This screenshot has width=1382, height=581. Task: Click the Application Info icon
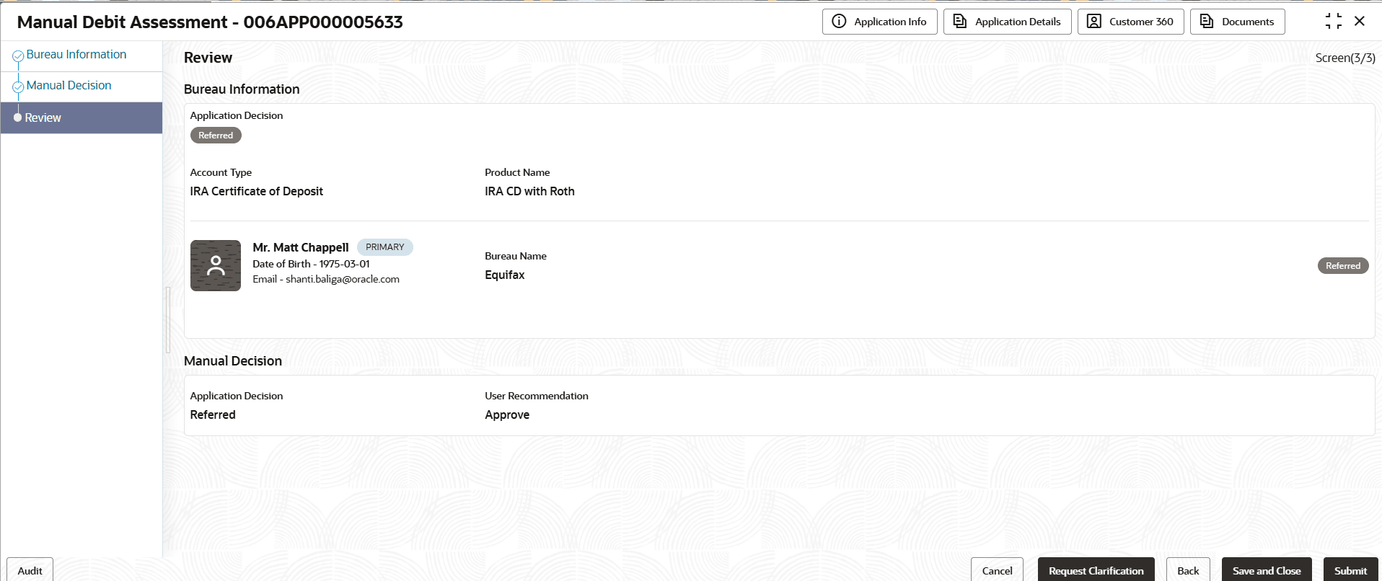pos(839,22)
